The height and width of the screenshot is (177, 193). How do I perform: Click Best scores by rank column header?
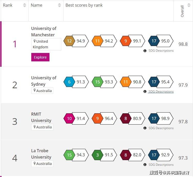(x=84, y=5)
